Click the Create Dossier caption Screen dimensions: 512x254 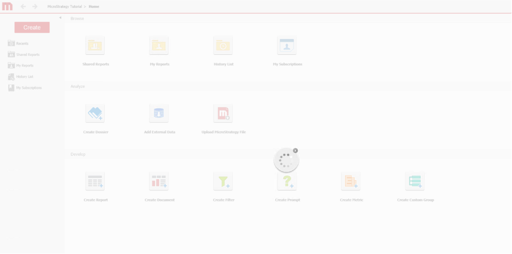(x=96, y=132)
